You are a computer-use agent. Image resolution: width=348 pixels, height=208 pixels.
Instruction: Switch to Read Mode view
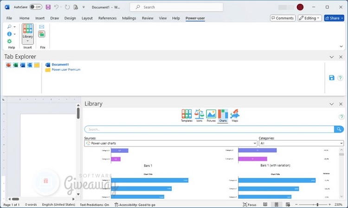point(265,204)
